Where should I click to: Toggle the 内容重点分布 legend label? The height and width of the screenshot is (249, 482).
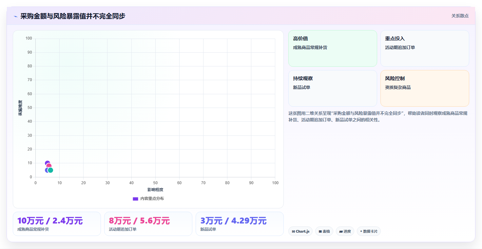click(152, 199)
